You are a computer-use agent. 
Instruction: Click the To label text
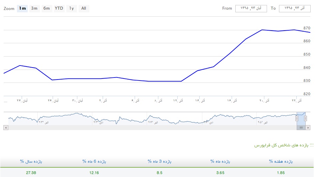(x=273, y=8)
